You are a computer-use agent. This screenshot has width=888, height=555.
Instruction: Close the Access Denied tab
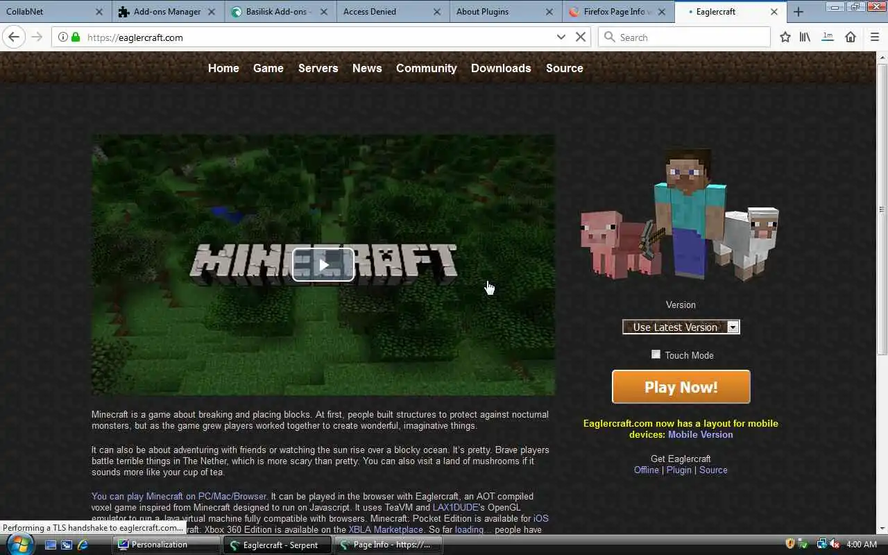pyautogui.click(x=436, y=12)
